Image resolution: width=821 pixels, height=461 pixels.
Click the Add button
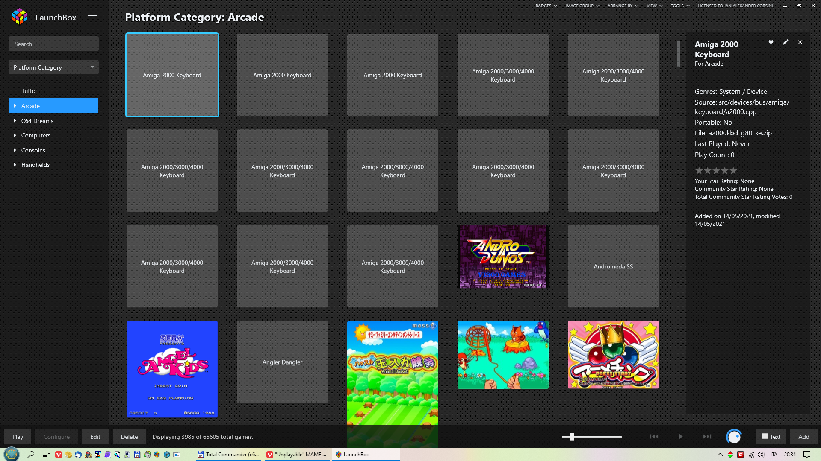803,437
